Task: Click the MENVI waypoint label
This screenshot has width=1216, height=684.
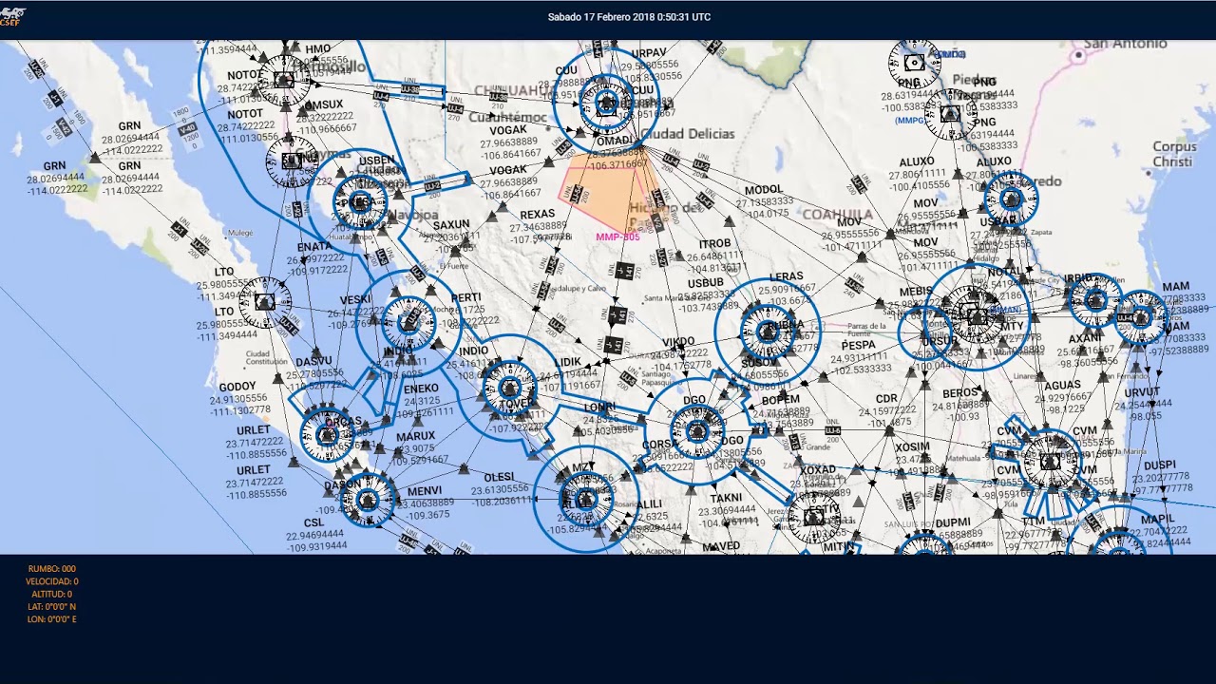Action: point(425,491)
